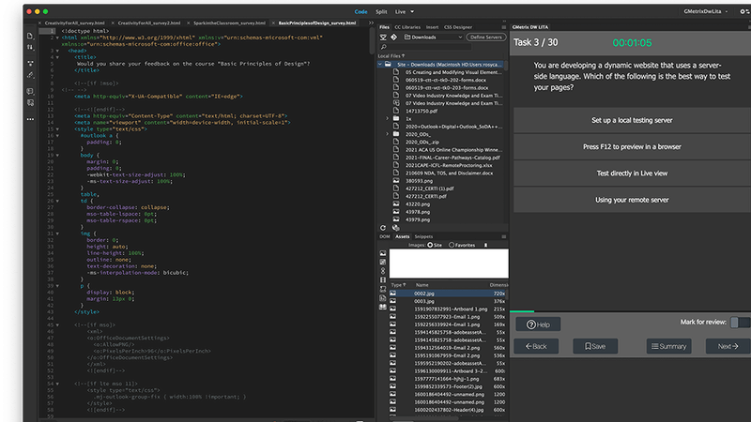
Task: Select the Media film strip icon in Assets
Action: click(383, 279)
